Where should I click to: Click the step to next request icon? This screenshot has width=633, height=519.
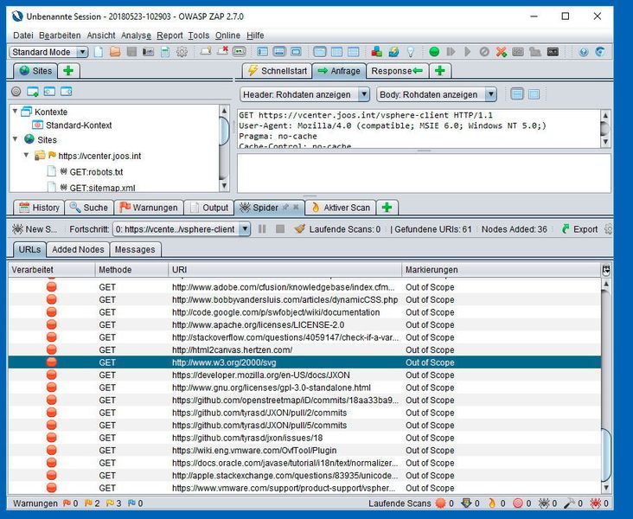tap(451, 52)
